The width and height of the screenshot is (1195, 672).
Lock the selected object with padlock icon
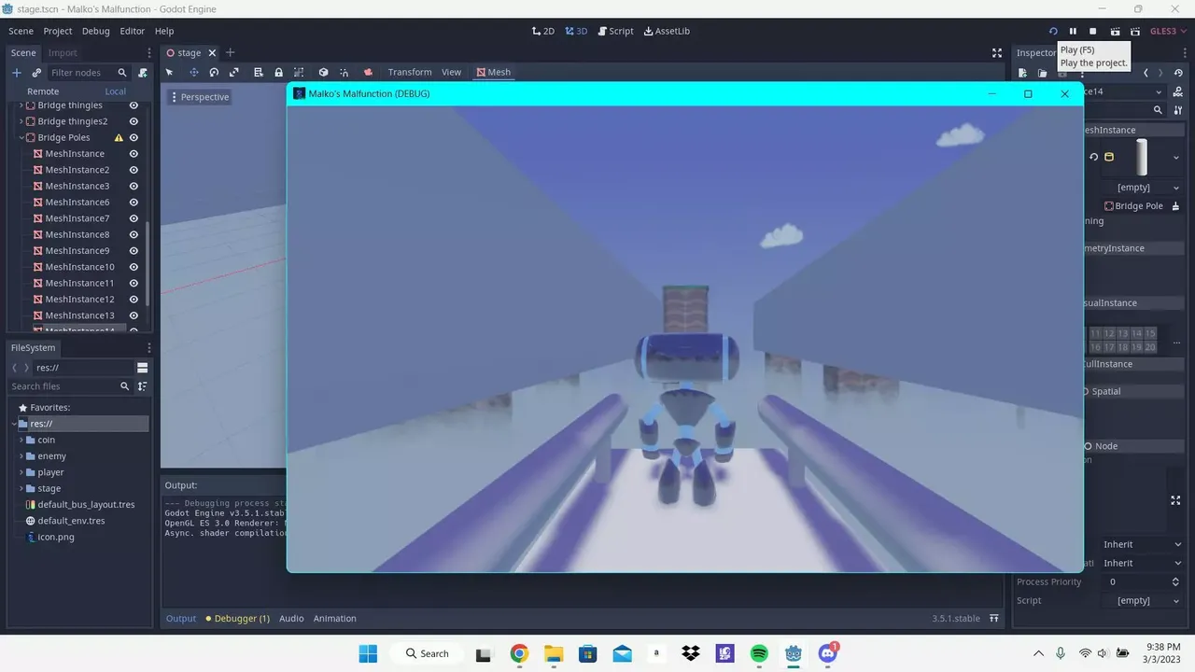click(278, 72)
